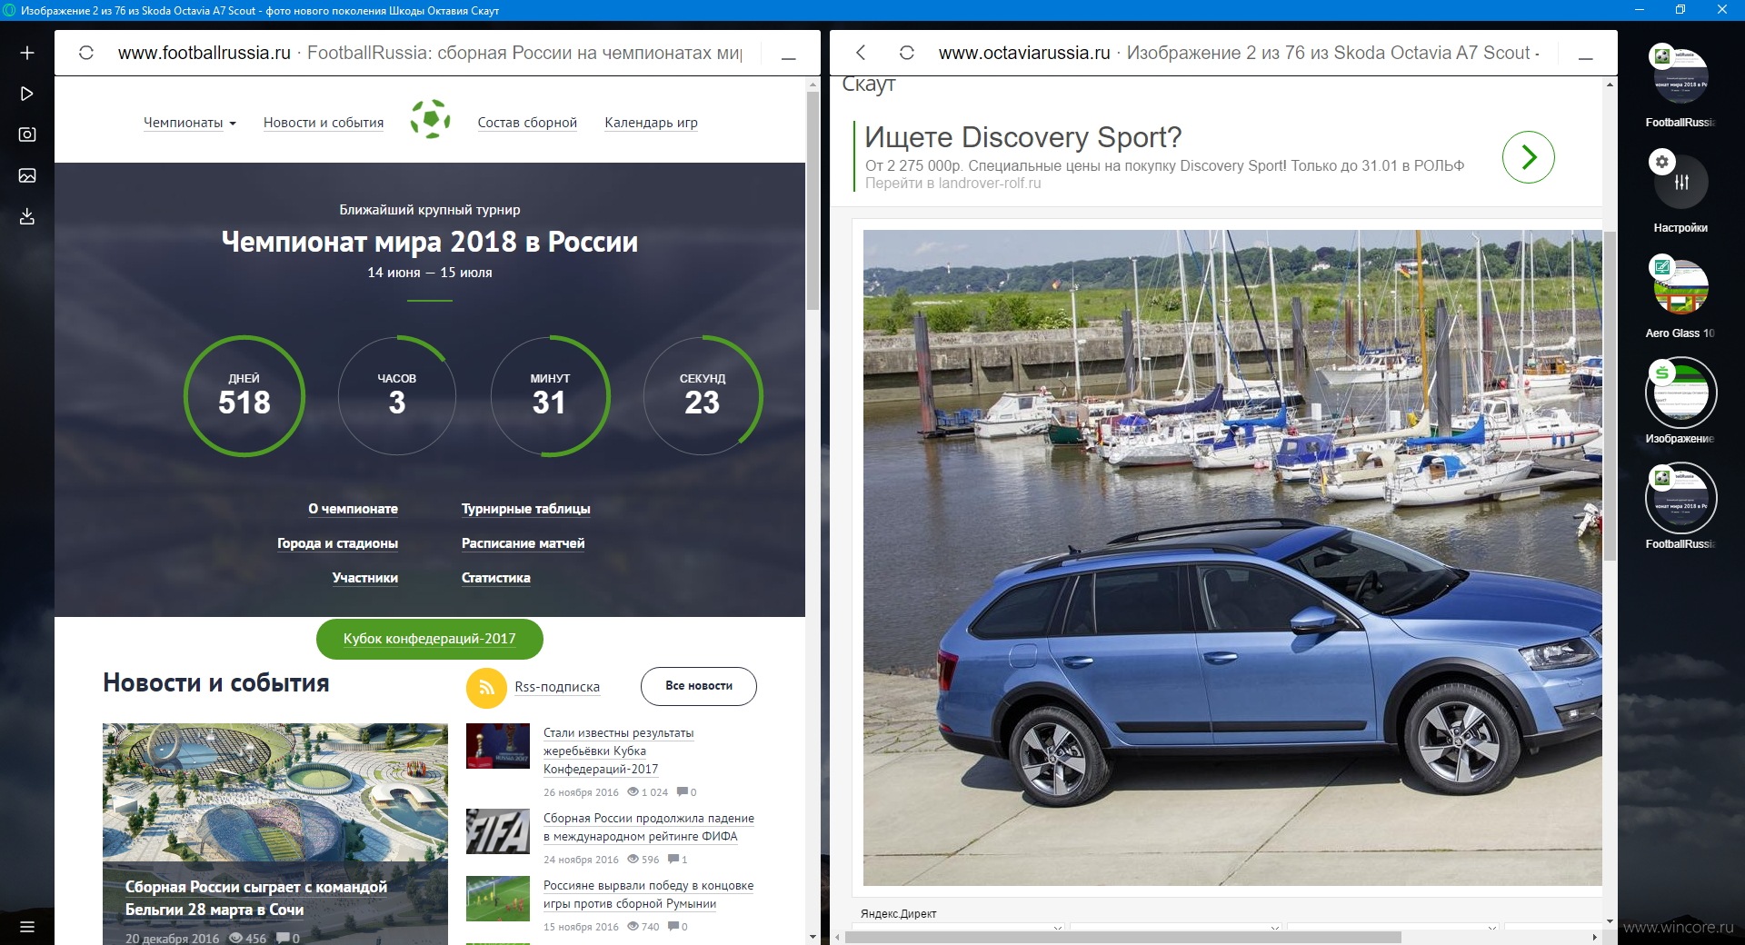1745x945 pixels.
Task: Click the FIFA news thumbnail image
Action: 498,831
